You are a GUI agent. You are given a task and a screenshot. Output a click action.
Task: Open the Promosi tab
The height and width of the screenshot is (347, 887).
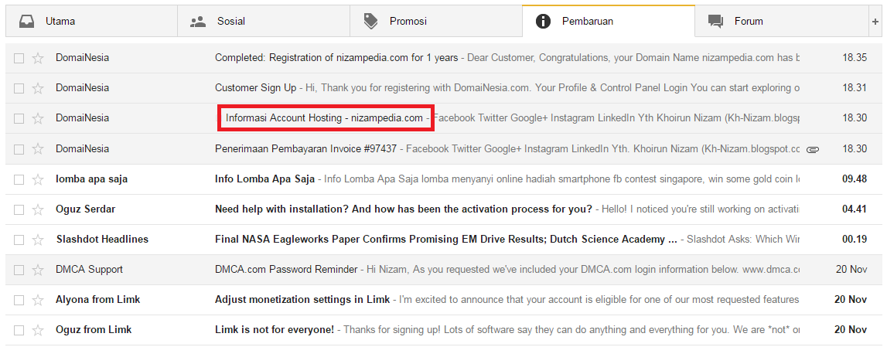click(408, 21)
